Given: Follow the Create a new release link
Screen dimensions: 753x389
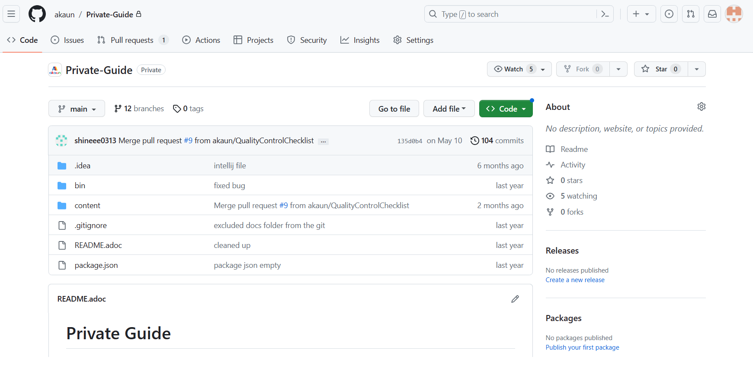Looking at the screenshot, I should pyautogui.click(x=575, y=280).
